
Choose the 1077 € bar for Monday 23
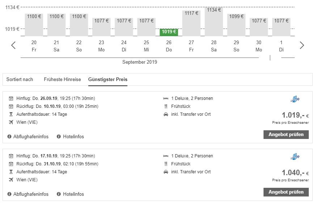(x=101, y=27)
